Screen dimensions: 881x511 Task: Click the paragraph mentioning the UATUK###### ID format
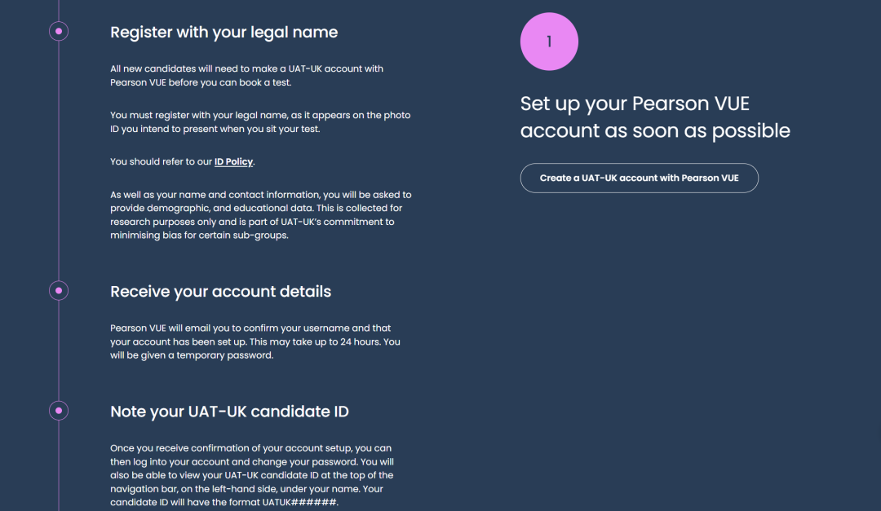point(252,475)
